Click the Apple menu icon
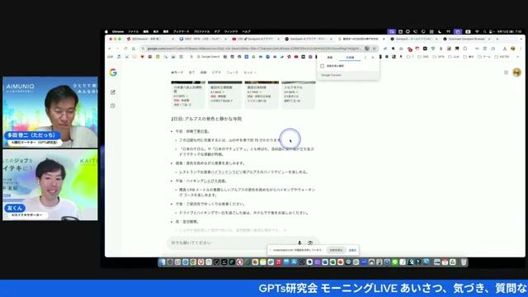The image size is (528, 297). pyautogui.click(x=106, y=31)
